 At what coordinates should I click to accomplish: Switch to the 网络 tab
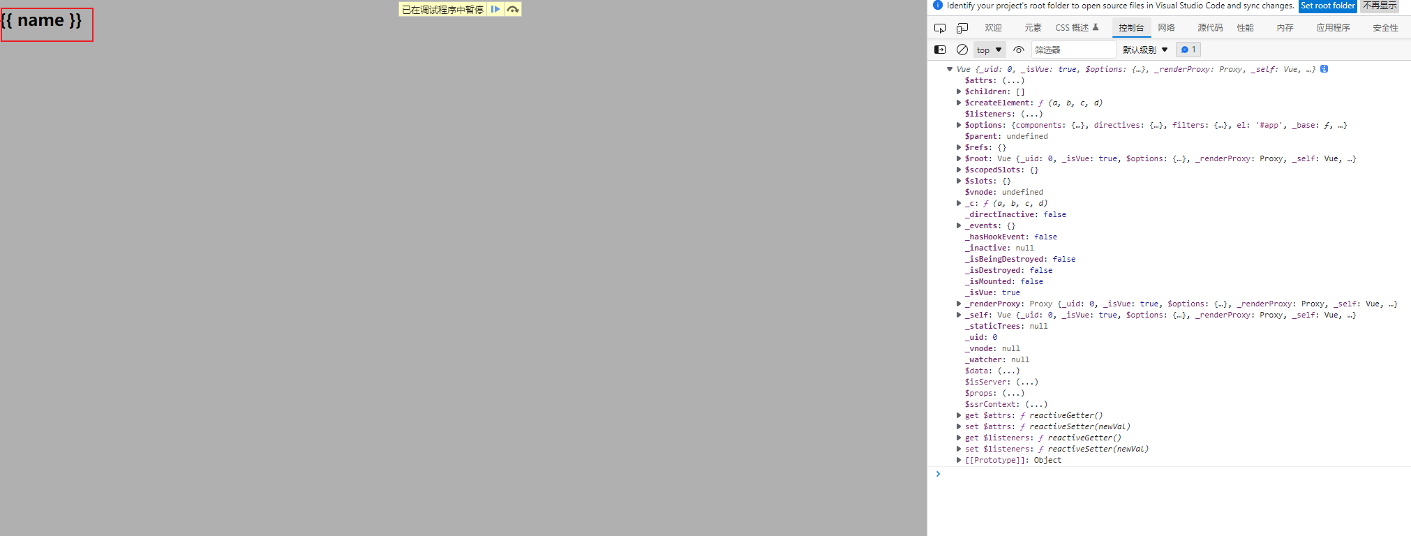click(x=1166, y=28)
